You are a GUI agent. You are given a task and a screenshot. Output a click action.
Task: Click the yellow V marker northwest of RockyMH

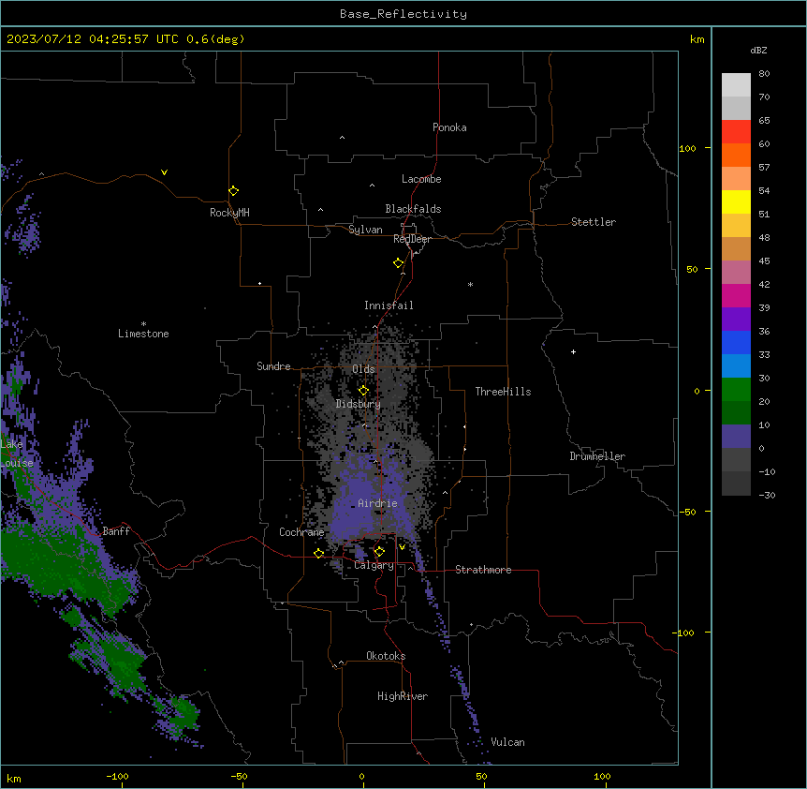pyautogui.click(x=164, y=172)
